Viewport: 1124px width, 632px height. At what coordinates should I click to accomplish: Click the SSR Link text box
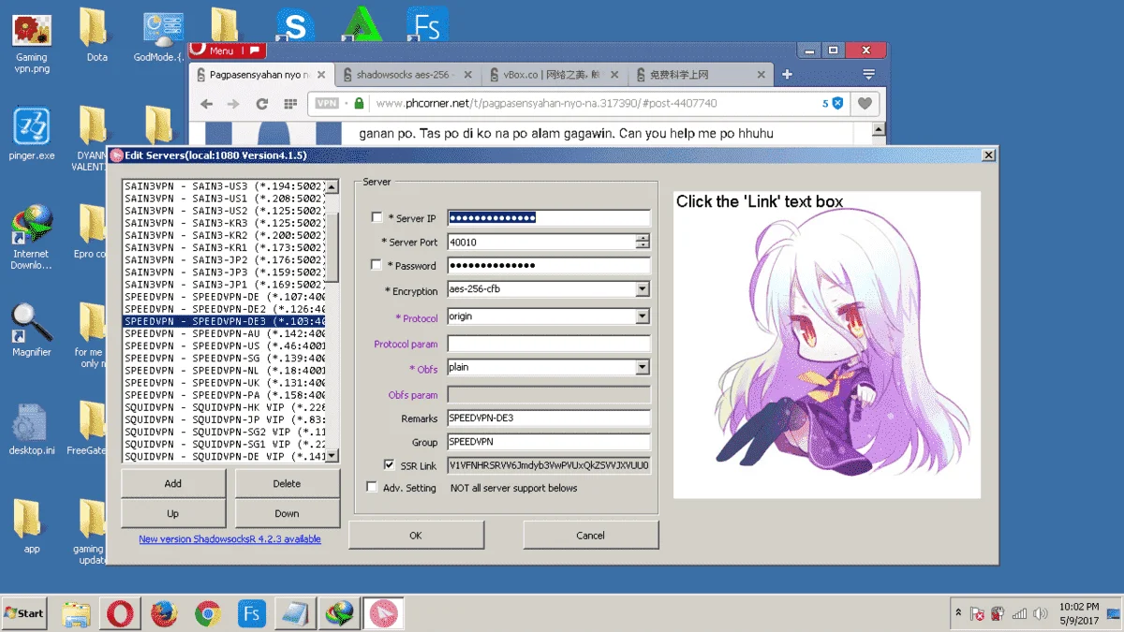point(549,464)
